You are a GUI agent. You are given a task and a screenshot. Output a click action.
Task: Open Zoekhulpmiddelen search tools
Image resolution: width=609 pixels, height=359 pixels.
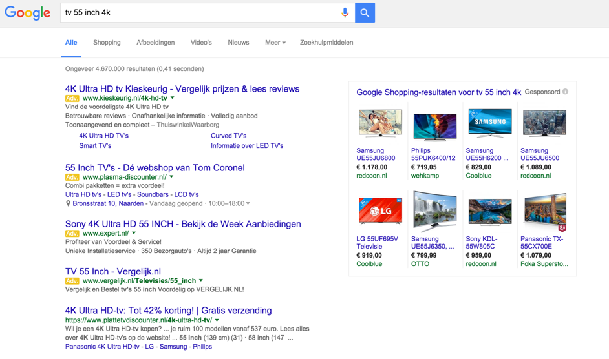[x=326, y=43]
